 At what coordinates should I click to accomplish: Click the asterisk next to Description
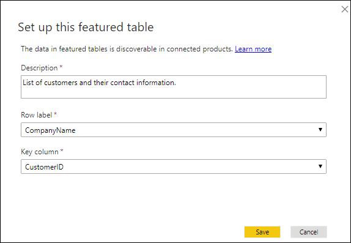61,67
